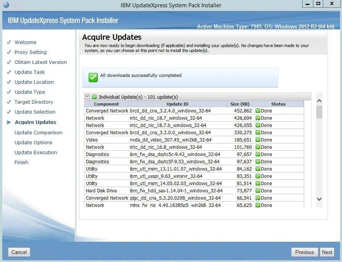The height and width of the screenshot is (262, 342).
Task: Select the Update Location step
Action: 34,82
